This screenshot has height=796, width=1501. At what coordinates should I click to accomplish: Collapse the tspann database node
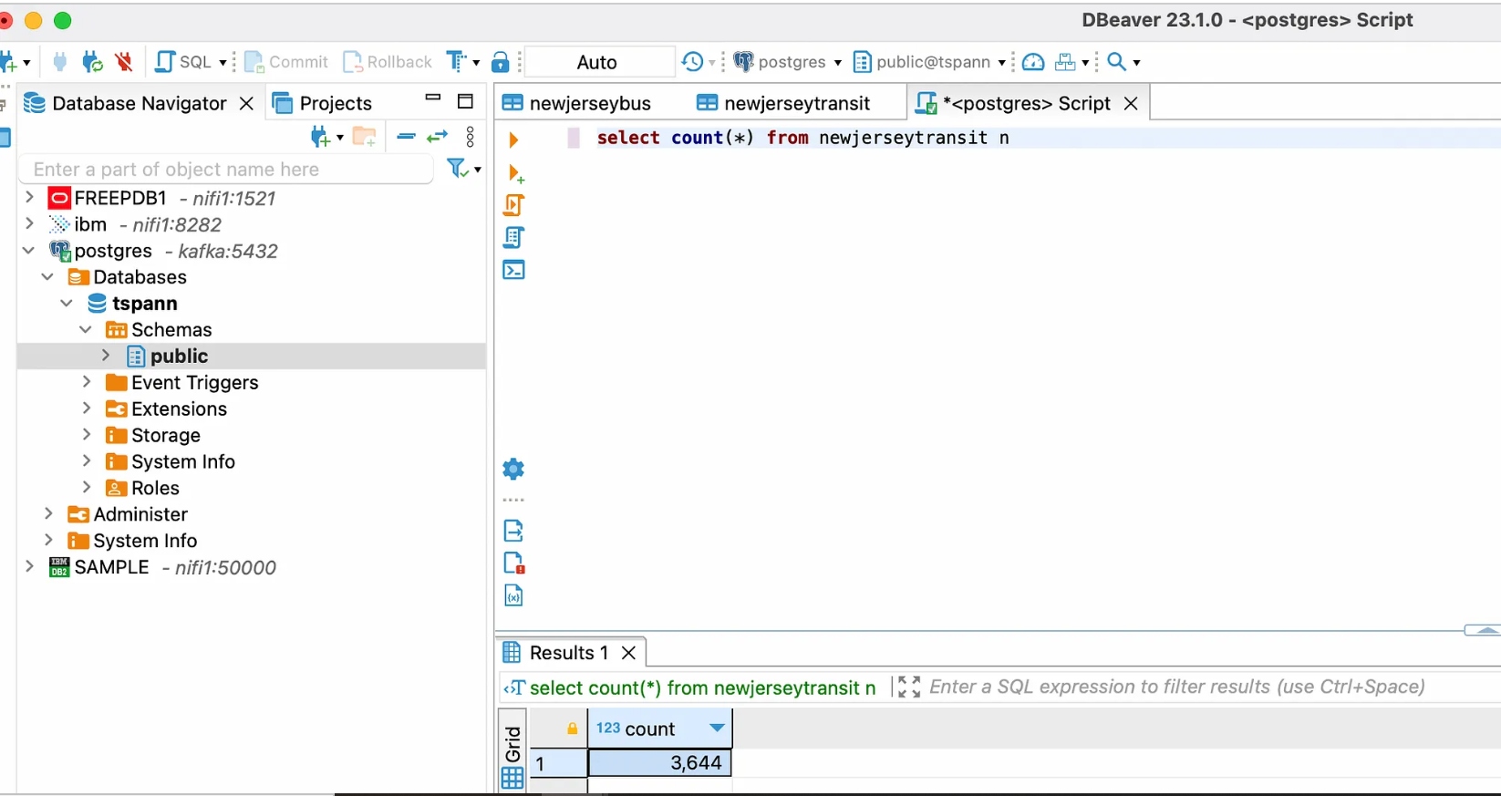coord(67,303)
